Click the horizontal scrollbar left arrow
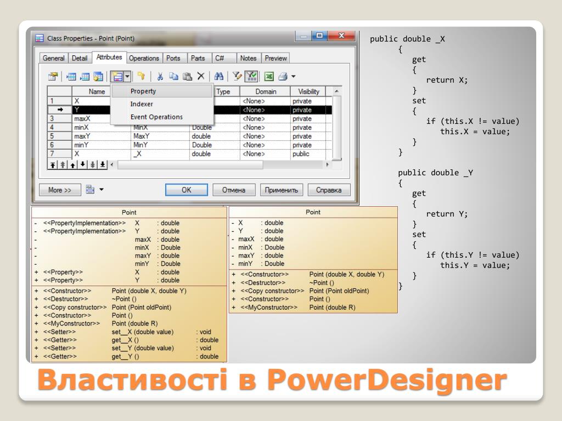This screenshot has width=562, height=421. (x=112, y=164)
